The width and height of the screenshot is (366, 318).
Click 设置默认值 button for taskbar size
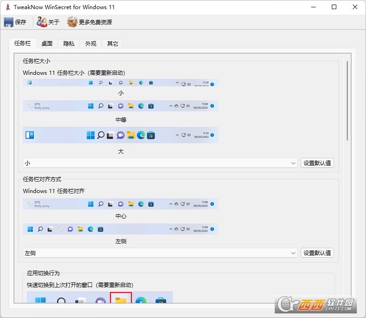[x=317, y=163]
